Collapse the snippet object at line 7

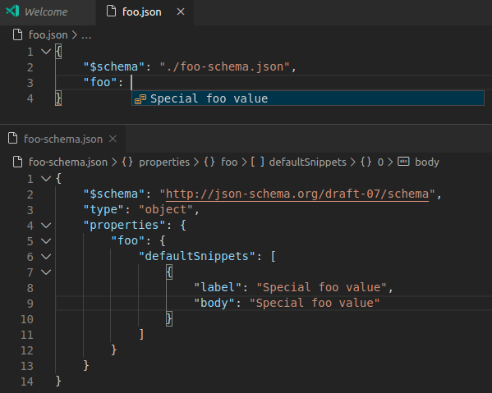click(x=46, y=272)
